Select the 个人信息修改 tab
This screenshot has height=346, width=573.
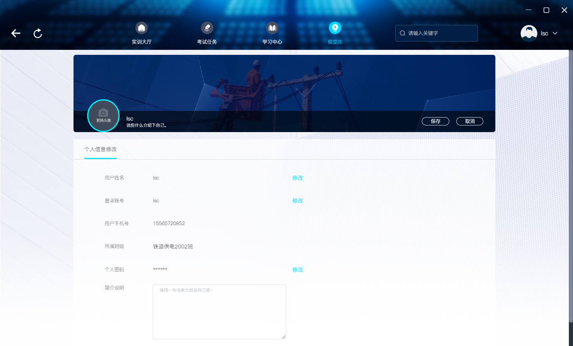click(100, 149)
